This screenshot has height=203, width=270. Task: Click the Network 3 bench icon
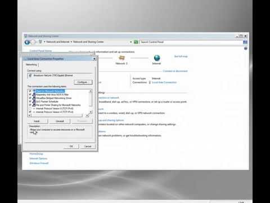pos(121,58)
